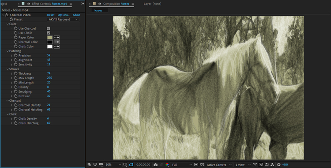Image resolution: width=331 pixels, height=168 pixels.
Task: Uncheck the Use Charcoal checkbox
Action: coord(49,28)
